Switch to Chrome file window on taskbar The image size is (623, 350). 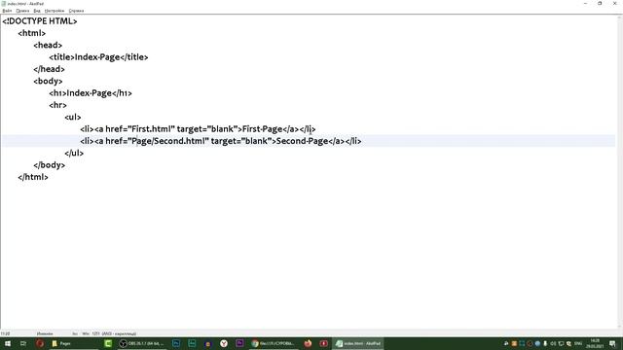[274, 343]
